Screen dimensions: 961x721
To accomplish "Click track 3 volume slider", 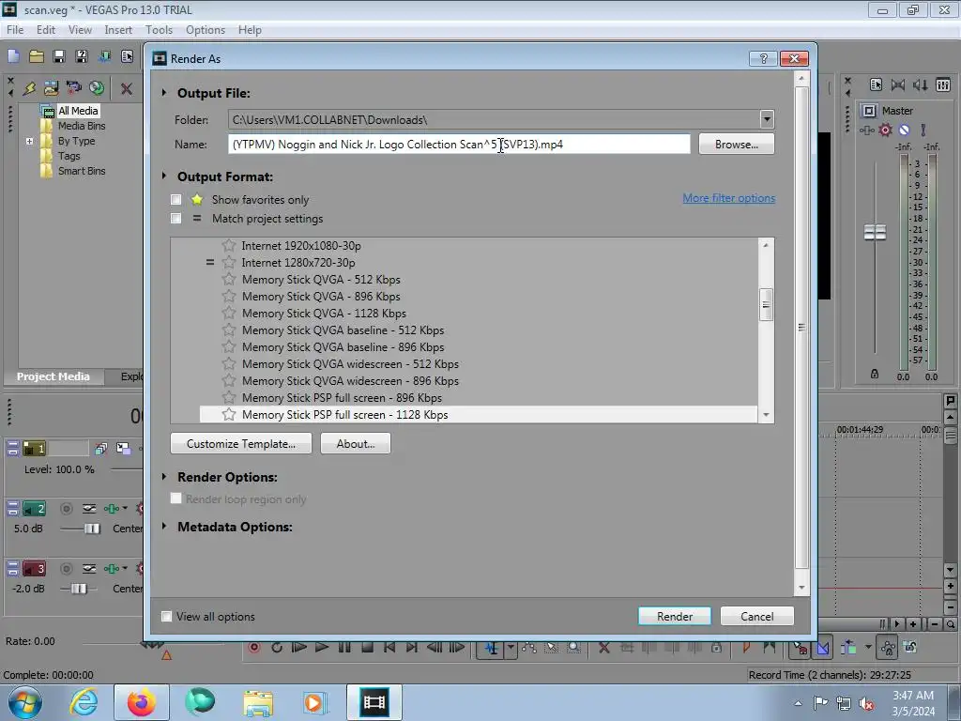I will click(x=79, y=589).
